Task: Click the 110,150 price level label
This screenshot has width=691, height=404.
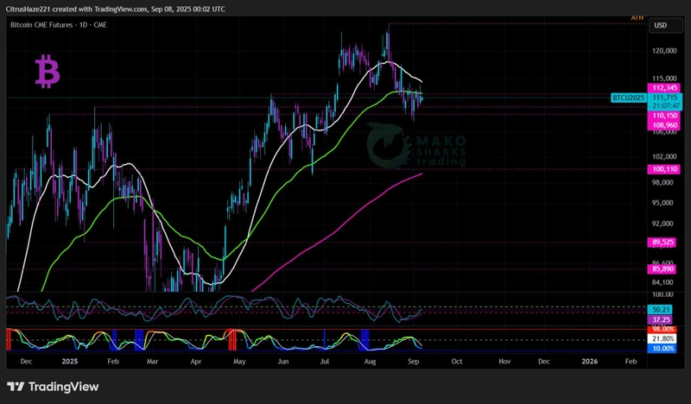Action: coord(663,115)
